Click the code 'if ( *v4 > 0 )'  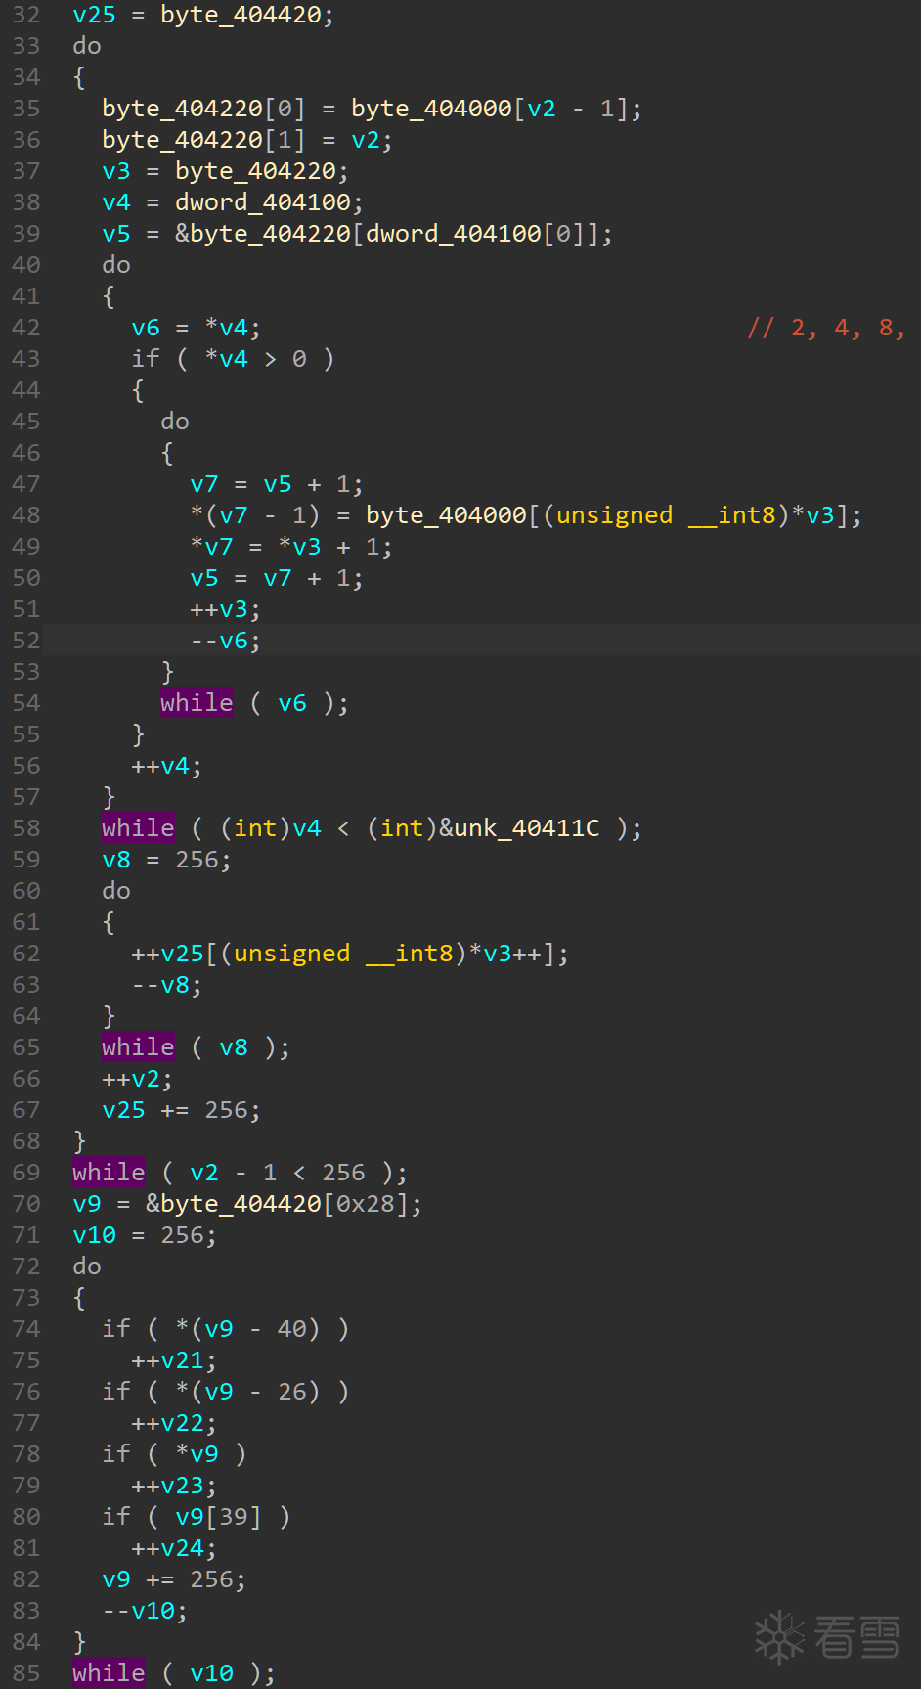pos(233,359)
